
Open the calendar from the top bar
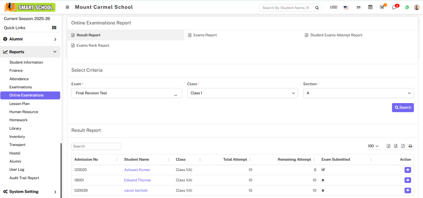370,7
